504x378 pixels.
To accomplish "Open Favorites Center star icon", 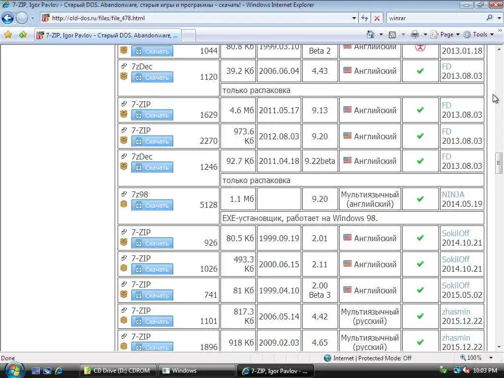I will point(8,35).
